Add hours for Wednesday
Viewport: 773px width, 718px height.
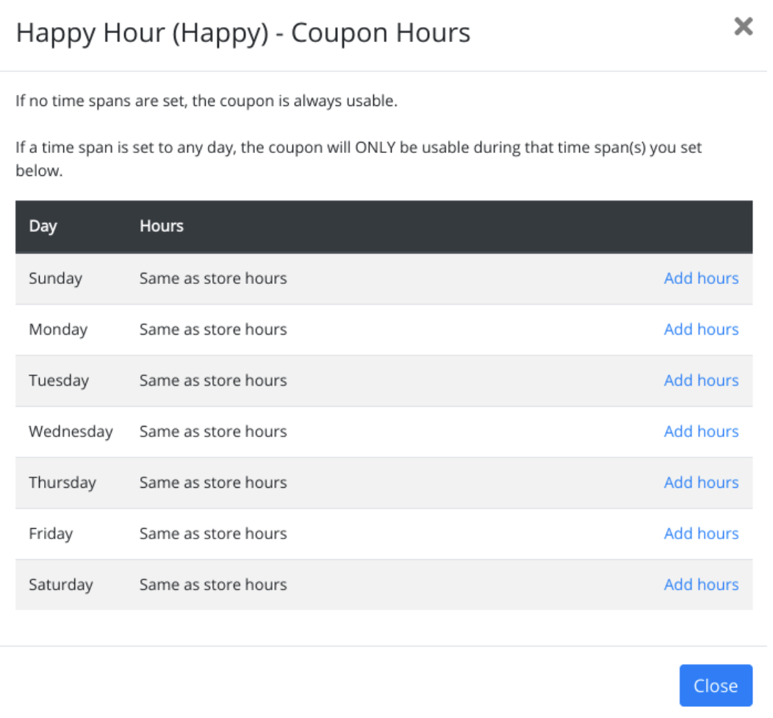(x=701, y=431)
